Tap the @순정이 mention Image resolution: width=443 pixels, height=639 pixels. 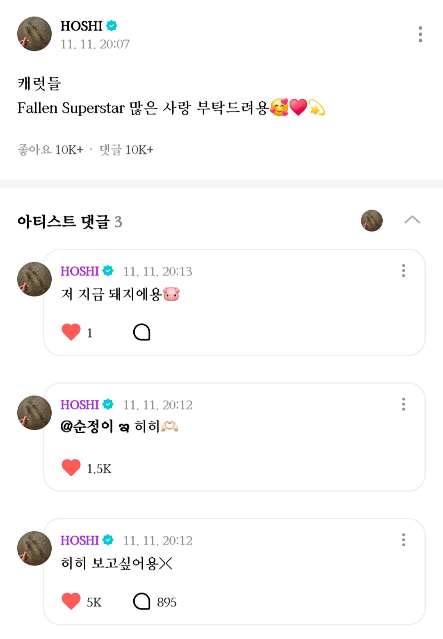(87, 427)
